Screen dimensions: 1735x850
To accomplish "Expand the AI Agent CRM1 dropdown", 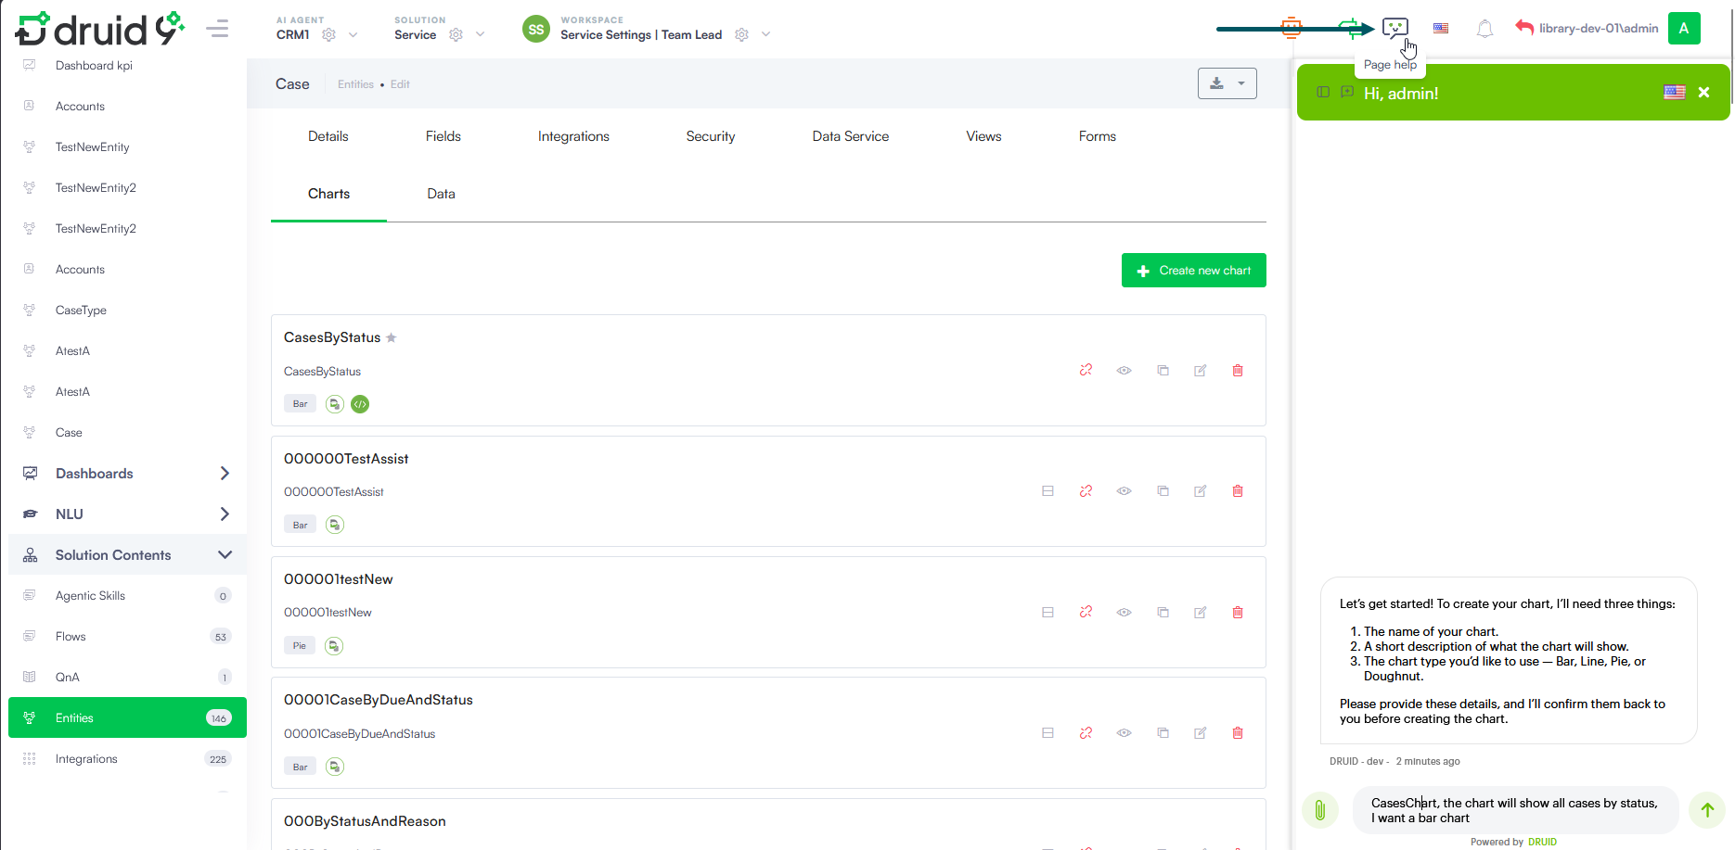I will pos(353,35).
